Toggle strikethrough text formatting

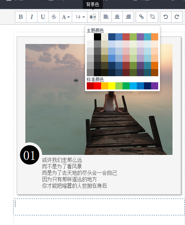(54, 17)
